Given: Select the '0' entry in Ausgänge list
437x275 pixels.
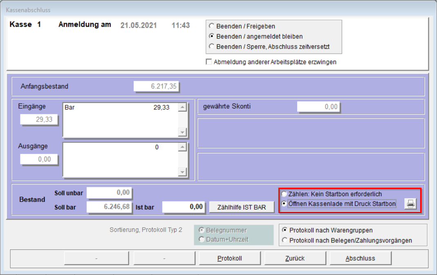Looking at the screenshot, I should pyautogui.click(x=157, y=147).
